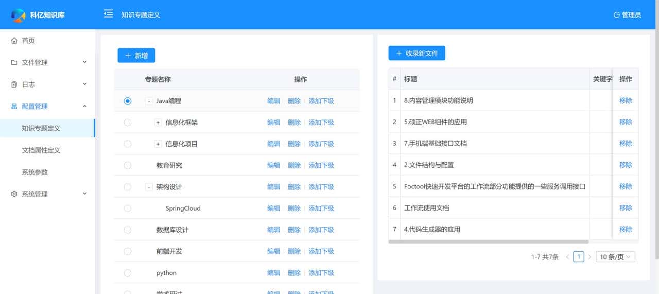Expand the 信息化项目 tree node
Image resolution: width=659 pixels, height=294 pixels.
[158, 144]
